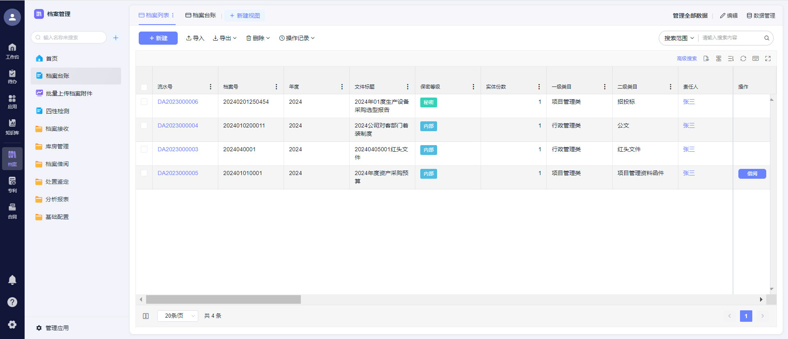Screen dimensions: 788x339
Task: Open the DA2023000004 record link
Action: [x=178, y=125]
